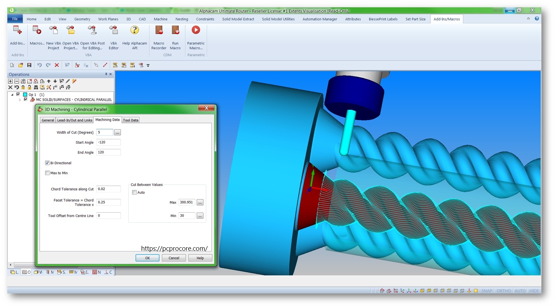Viewport: 556px width, 308px height.
Task: Click the pencil edit icon in Operations toolbar
Action: pos(68,81)
